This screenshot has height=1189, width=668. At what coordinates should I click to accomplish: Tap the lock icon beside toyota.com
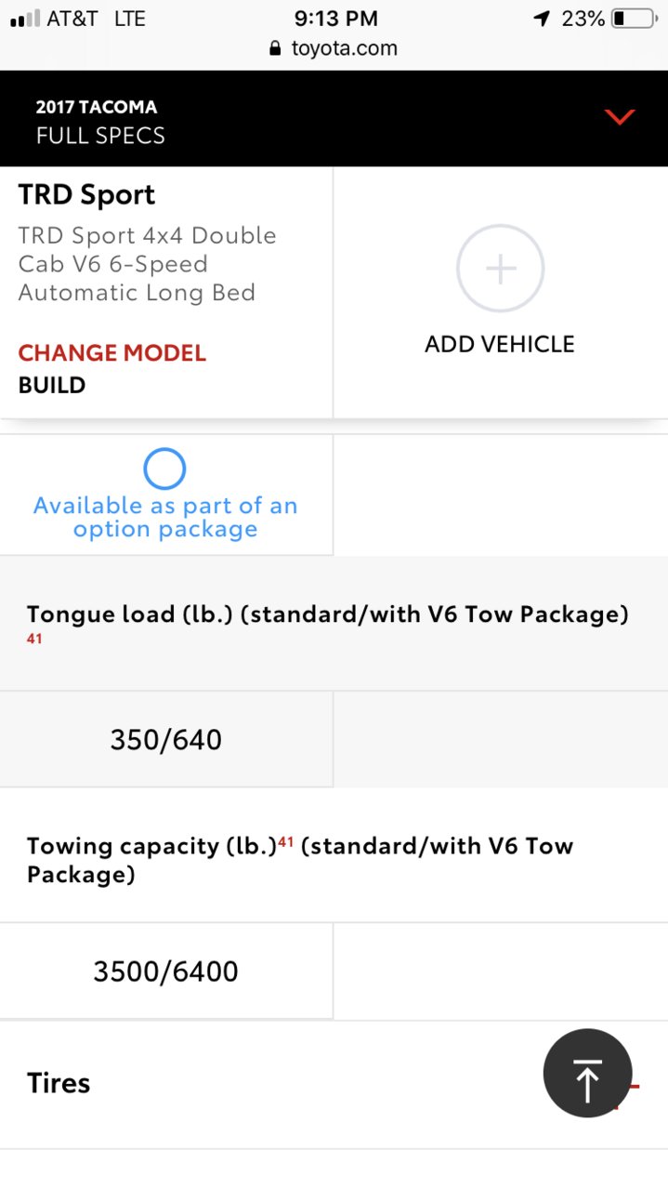coord(274,48)
